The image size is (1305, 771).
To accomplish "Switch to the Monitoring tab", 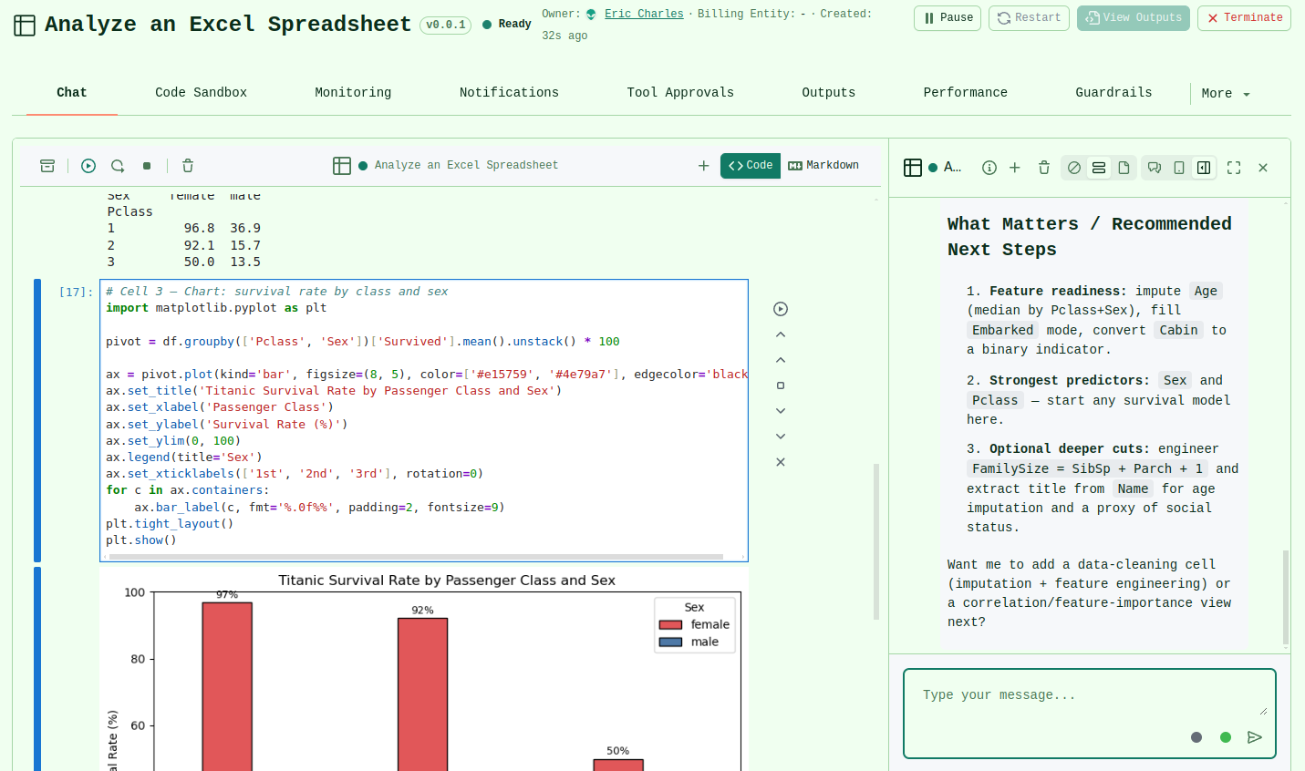I will pos(353,92).
